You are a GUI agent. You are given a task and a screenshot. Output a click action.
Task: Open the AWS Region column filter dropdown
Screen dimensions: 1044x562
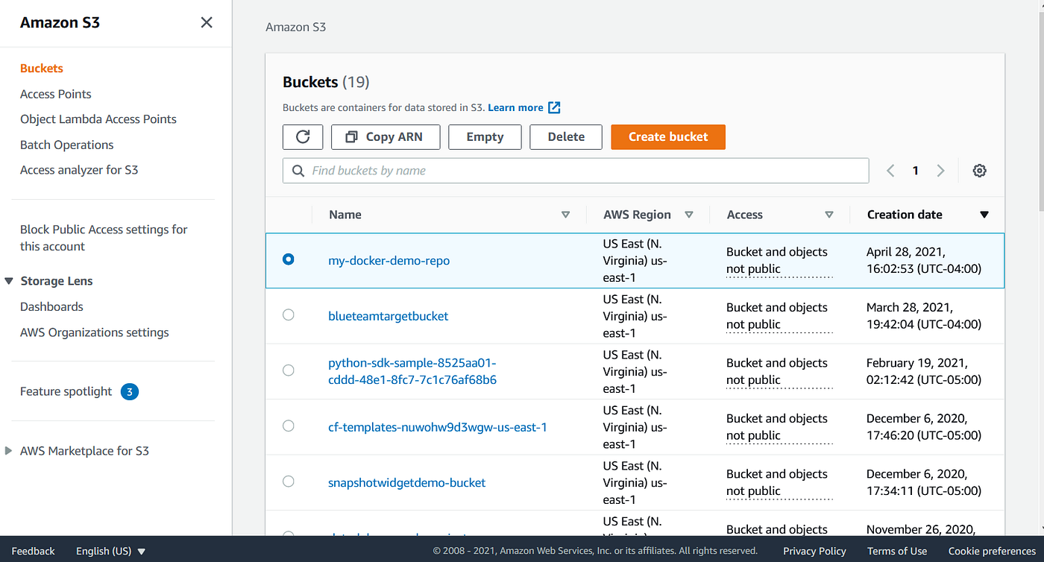(x=689, y=214)
